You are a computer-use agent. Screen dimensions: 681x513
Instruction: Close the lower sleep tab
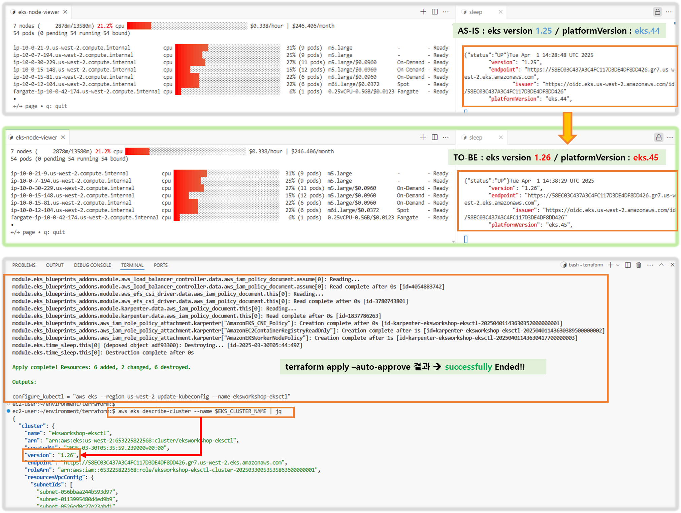501,137
